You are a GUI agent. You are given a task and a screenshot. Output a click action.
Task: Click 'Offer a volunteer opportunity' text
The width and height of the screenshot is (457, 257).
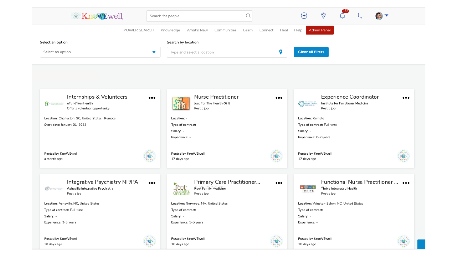88,109
